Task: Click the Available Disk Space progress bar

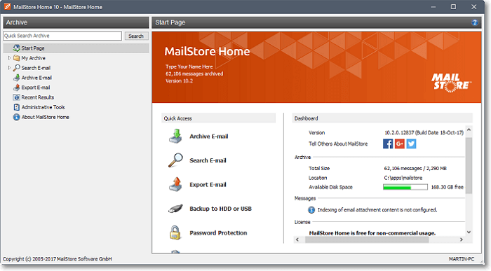Action: [405, 187]
